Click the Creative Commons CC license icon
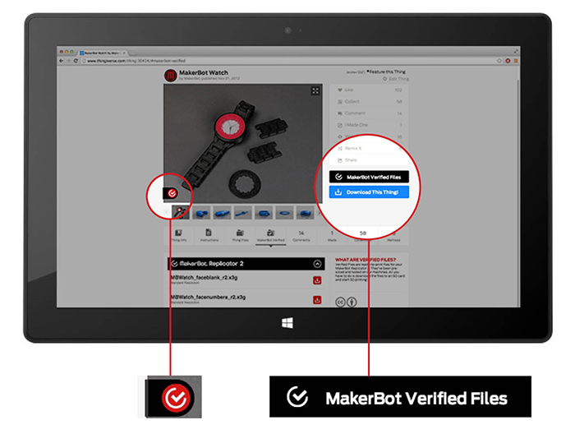The width and height of the screenshot is (575, 434). click(341, 302)
